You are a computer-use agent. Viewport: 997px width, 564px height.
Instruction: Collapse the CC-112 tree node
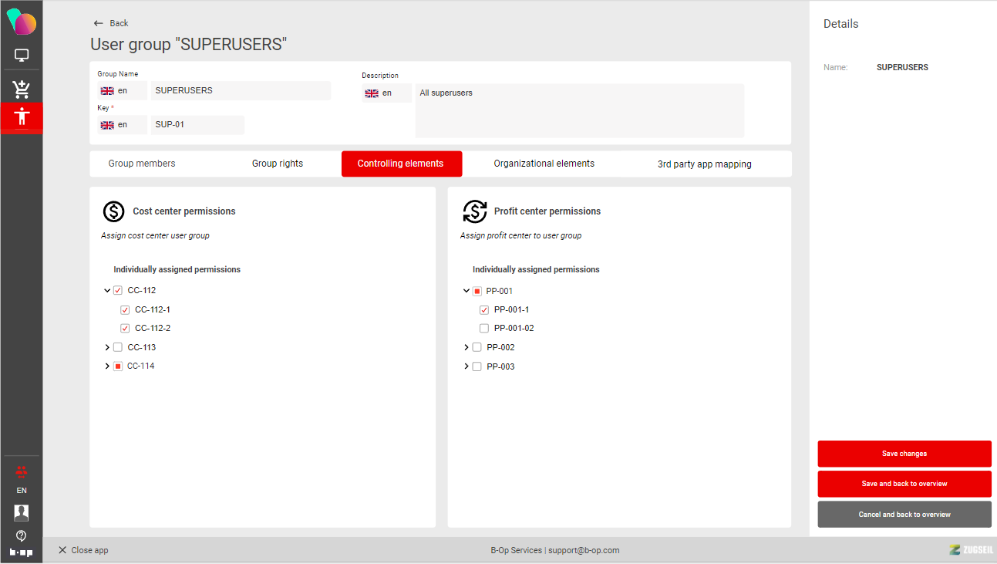(107, 291)
